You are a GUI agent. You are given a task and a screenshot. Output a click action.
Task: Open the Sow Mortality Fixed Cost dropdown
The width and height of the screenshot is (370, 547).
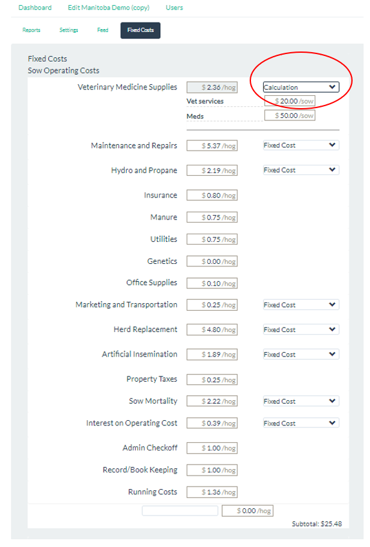(301, 401)
